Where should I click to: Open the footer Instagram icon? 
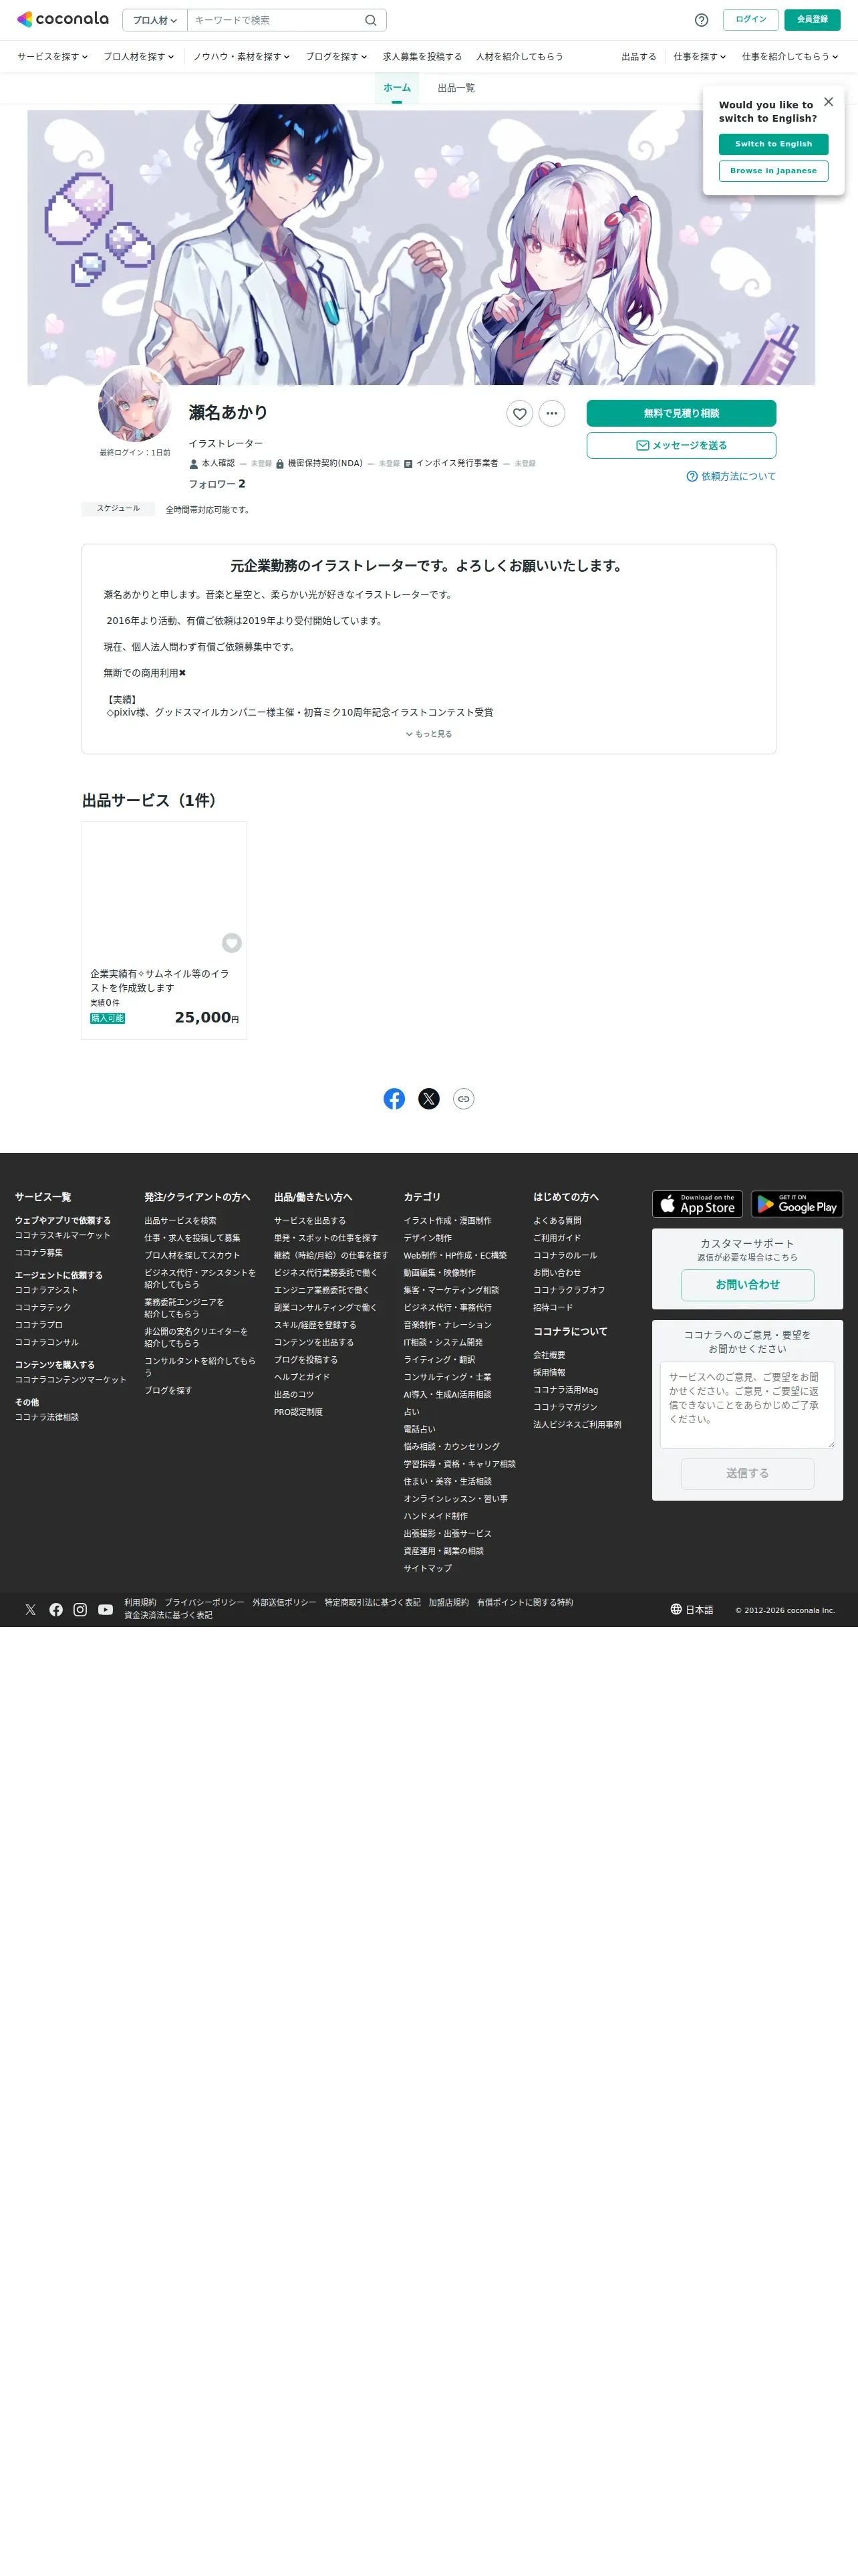pyautogui.click(x=80, y=1610)
